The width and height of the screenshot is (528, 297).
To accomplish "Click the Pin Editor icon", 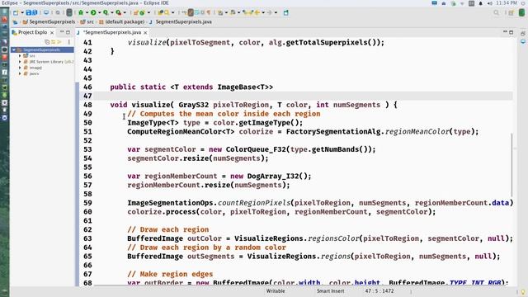I will coord(286,13).
